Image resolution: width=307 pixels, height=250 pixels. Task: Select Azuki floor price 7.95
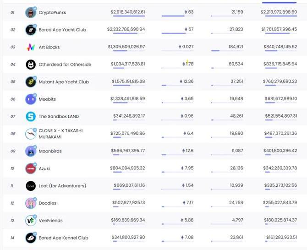[x=187, y=168]
